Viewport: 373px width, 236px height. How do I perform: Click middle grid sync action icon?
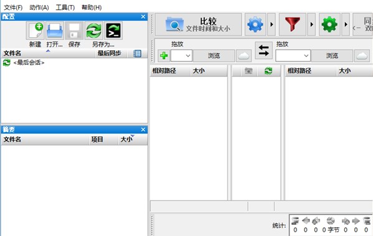268,71
